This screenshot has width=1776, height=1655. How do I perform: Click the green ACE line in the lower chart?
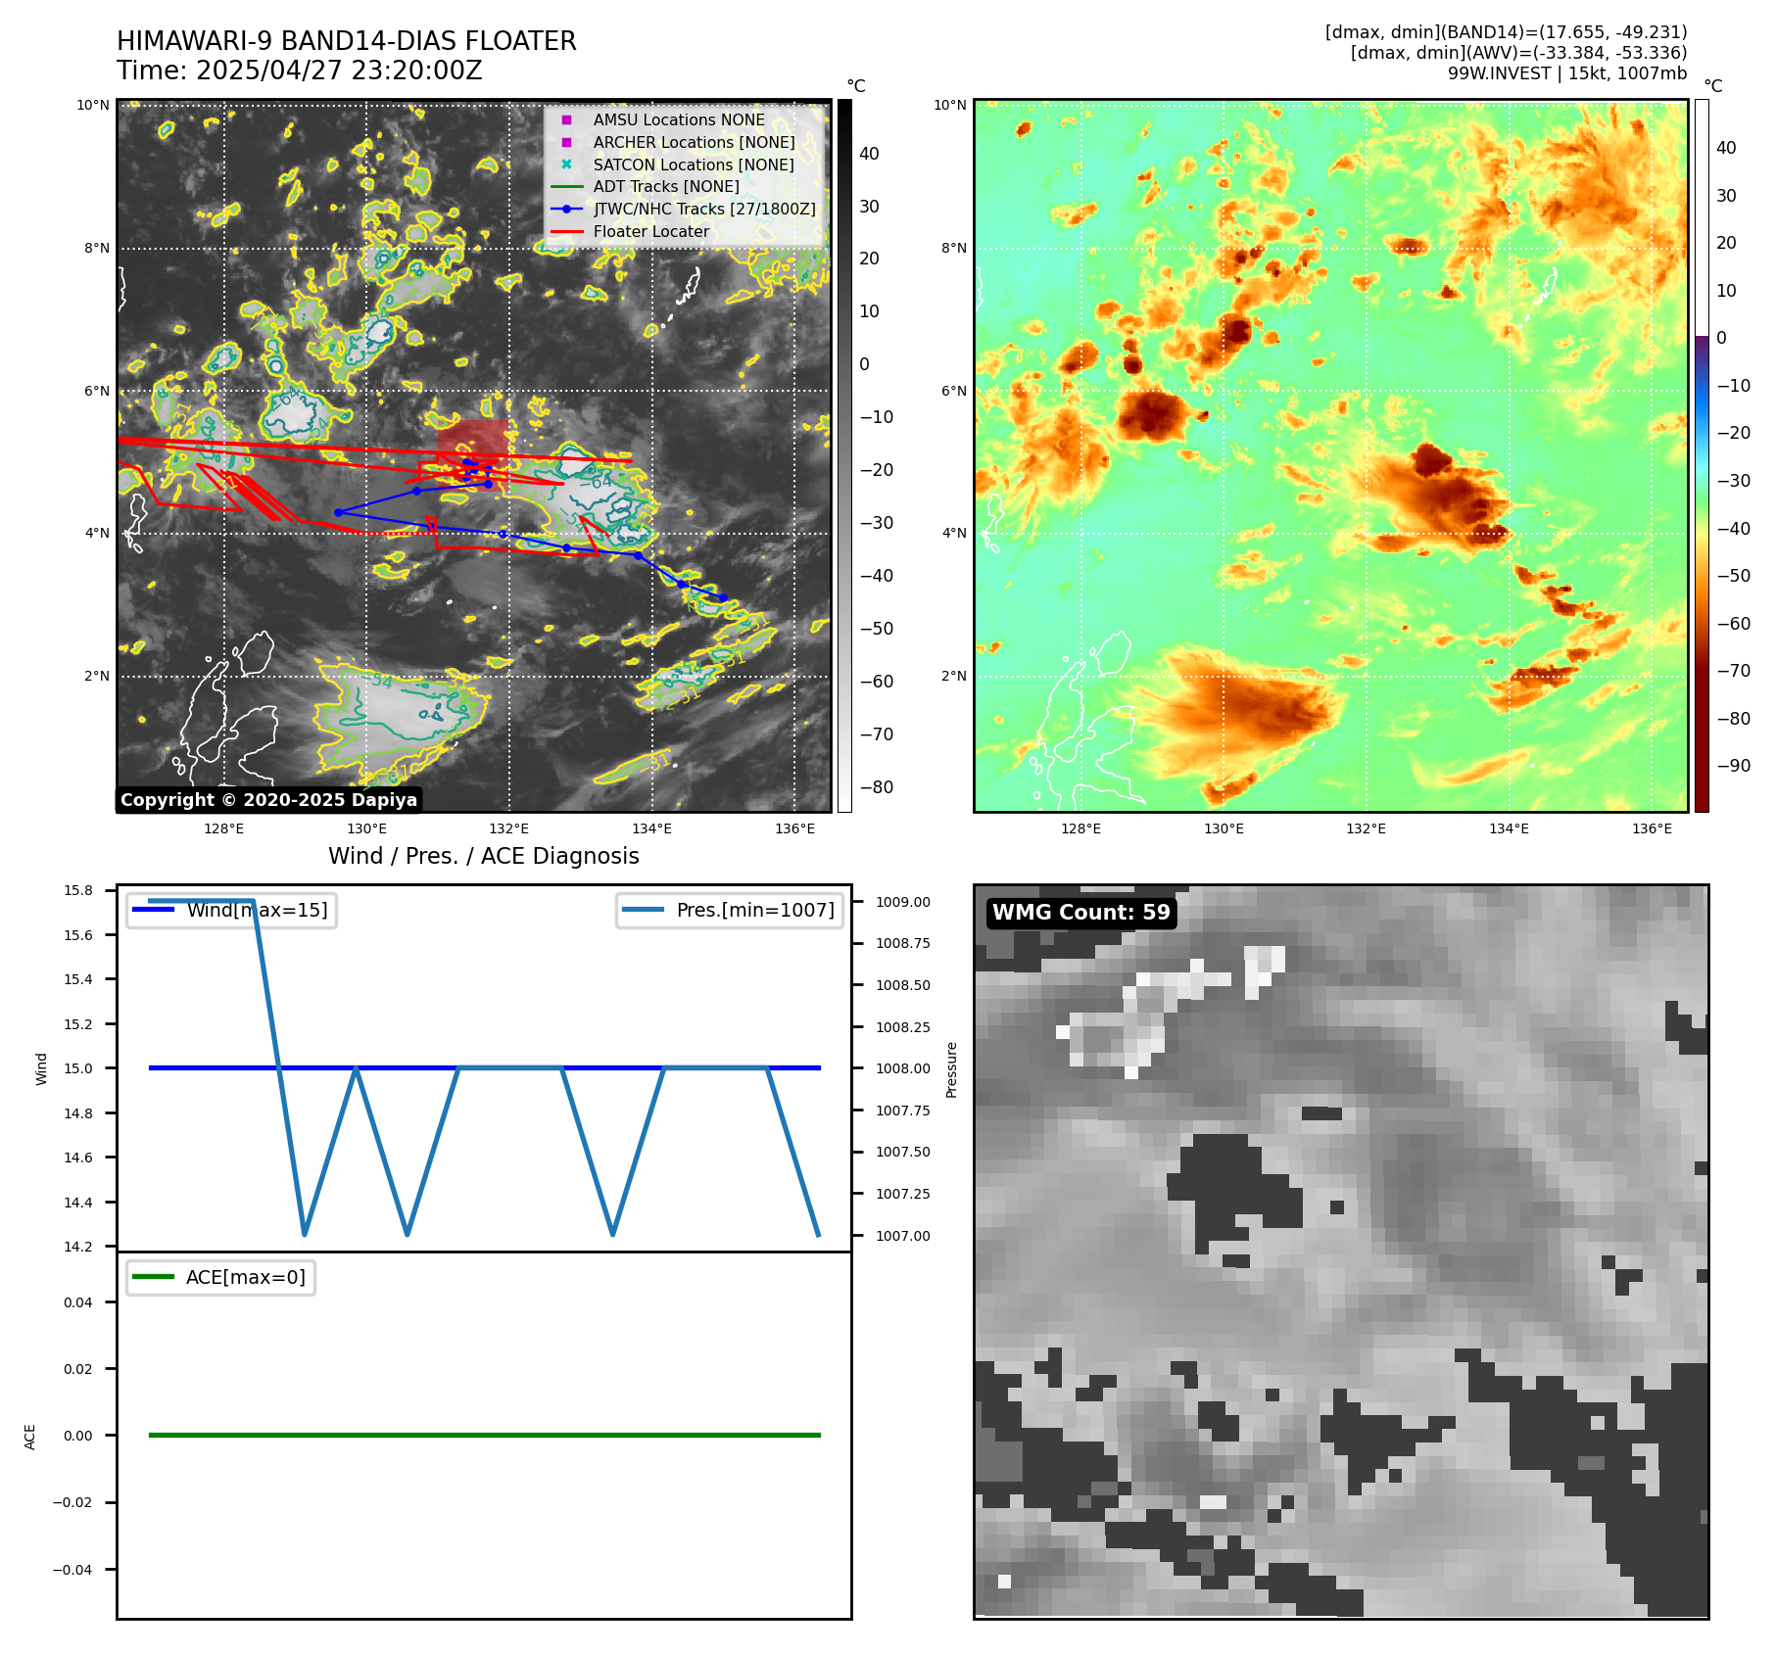484,1435
